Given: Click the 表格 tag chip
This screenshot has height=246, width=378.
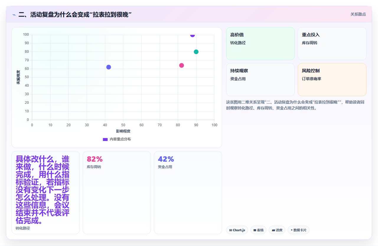Looking at the screenshot, I should click(258, 230).
